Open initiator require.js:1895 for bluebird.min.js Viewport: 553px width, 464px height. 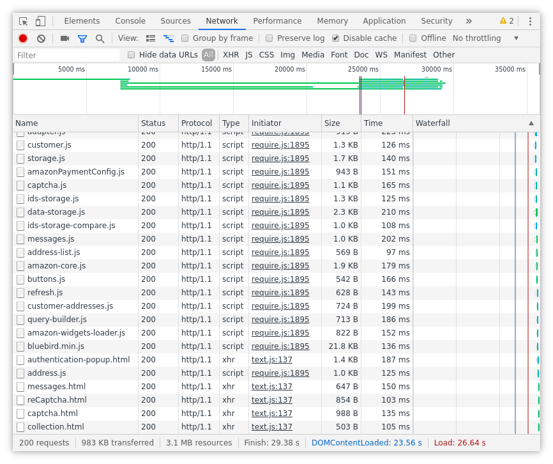279,346
